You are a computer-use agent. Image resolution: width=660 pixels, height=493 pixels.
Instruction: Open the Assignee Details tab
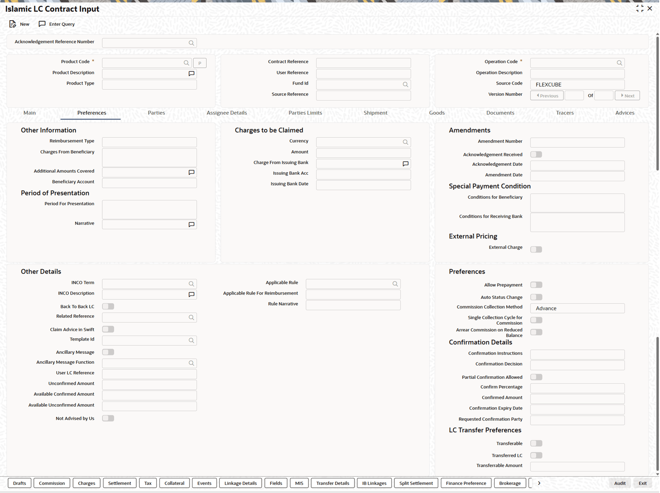226,113
